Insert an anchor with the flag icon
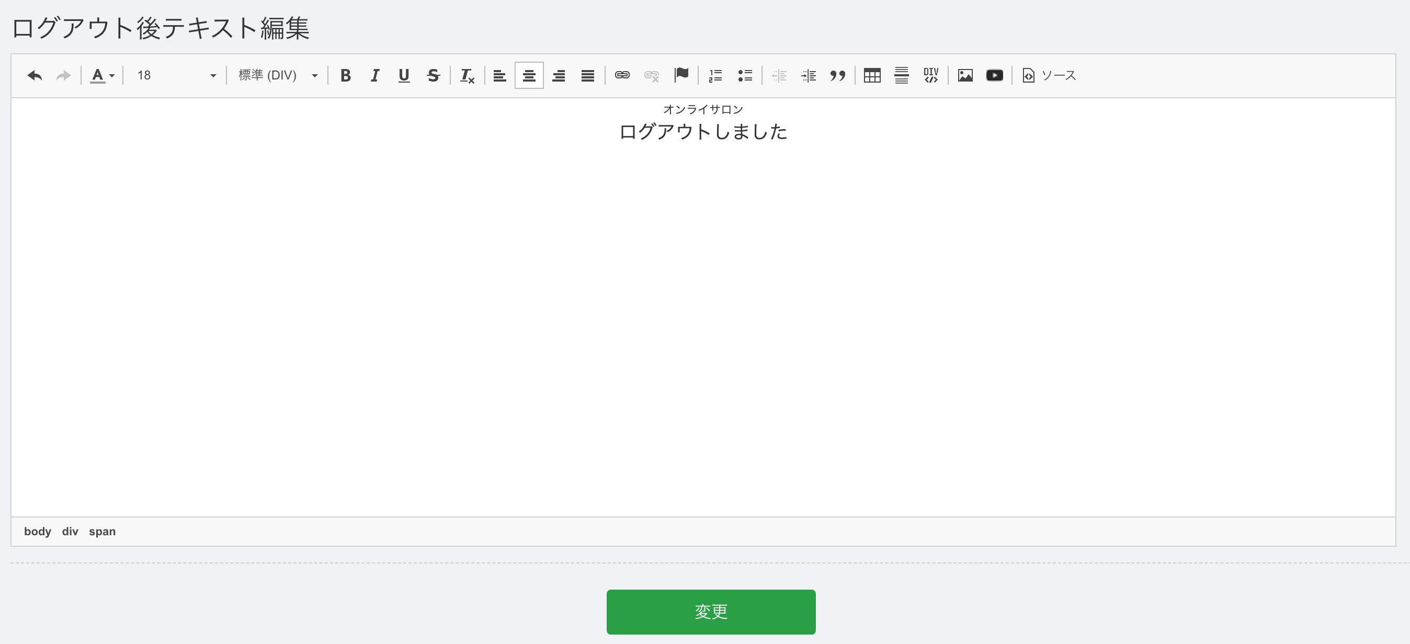Image resolution: width=1410 pixels, height=644 pixels. [x=681, y=75]
